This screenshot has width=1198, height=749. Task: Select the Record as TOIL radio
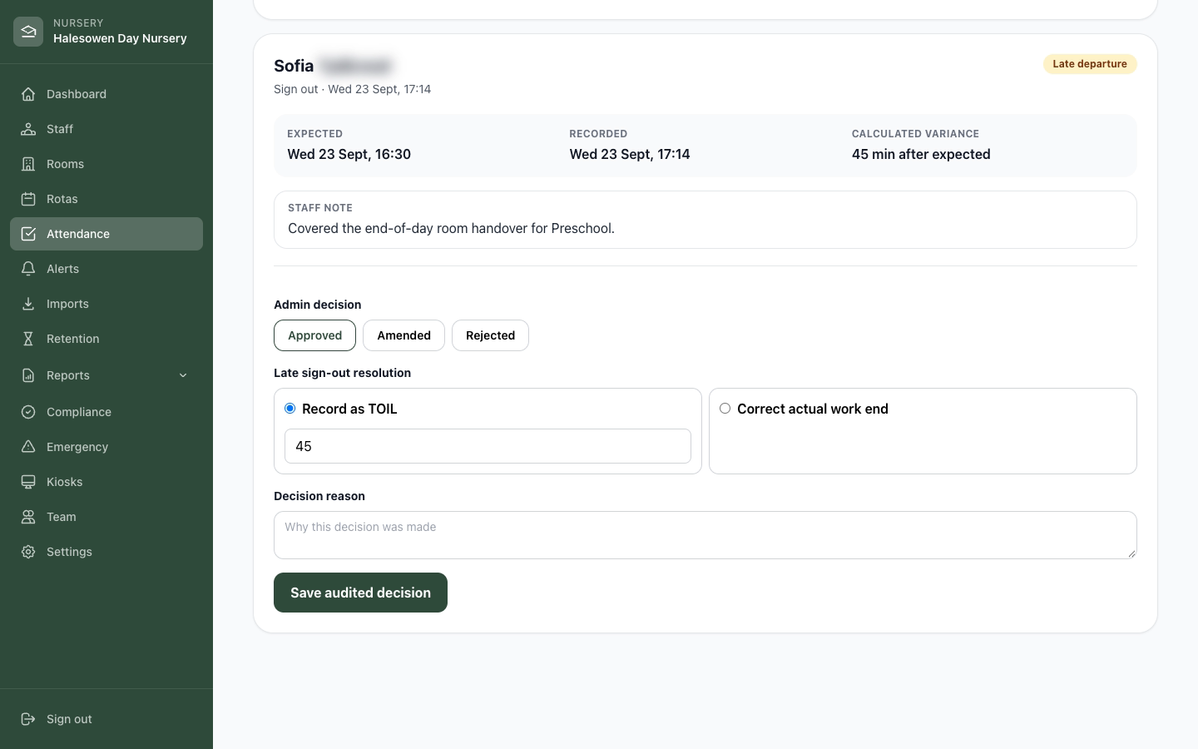pyautogui.click(x=290, y=409)
